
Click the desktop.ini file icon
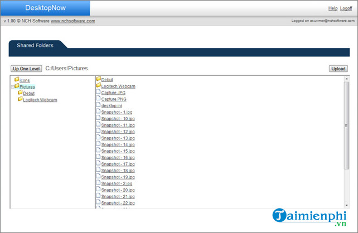point(99,105)
